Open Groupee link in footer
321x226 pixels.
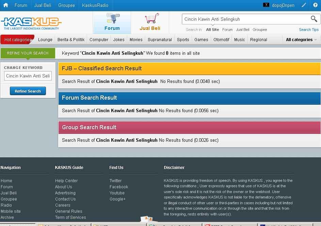pos(9,199)
